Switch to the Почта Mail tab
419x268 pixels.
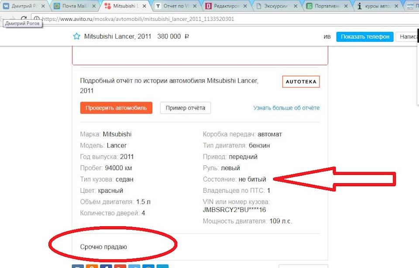pyautogui.click(x=75, y=6)
